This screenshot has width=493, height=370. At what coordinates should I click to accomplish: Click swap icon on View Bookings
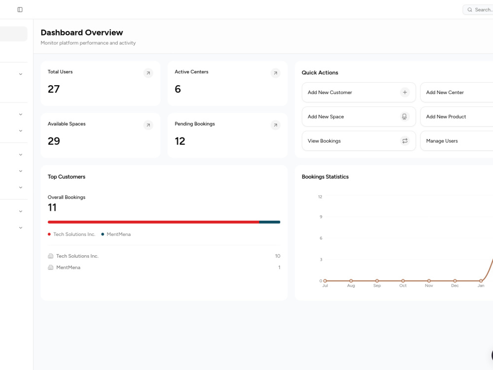(x=405, y=141)
